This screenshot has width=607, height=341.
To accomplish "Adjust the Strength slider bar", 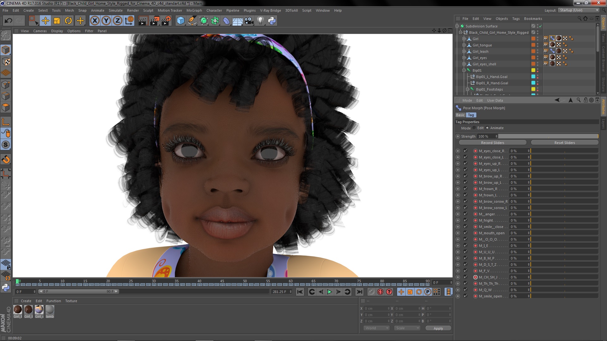I will pyautogui.click(x=548, y=136).
